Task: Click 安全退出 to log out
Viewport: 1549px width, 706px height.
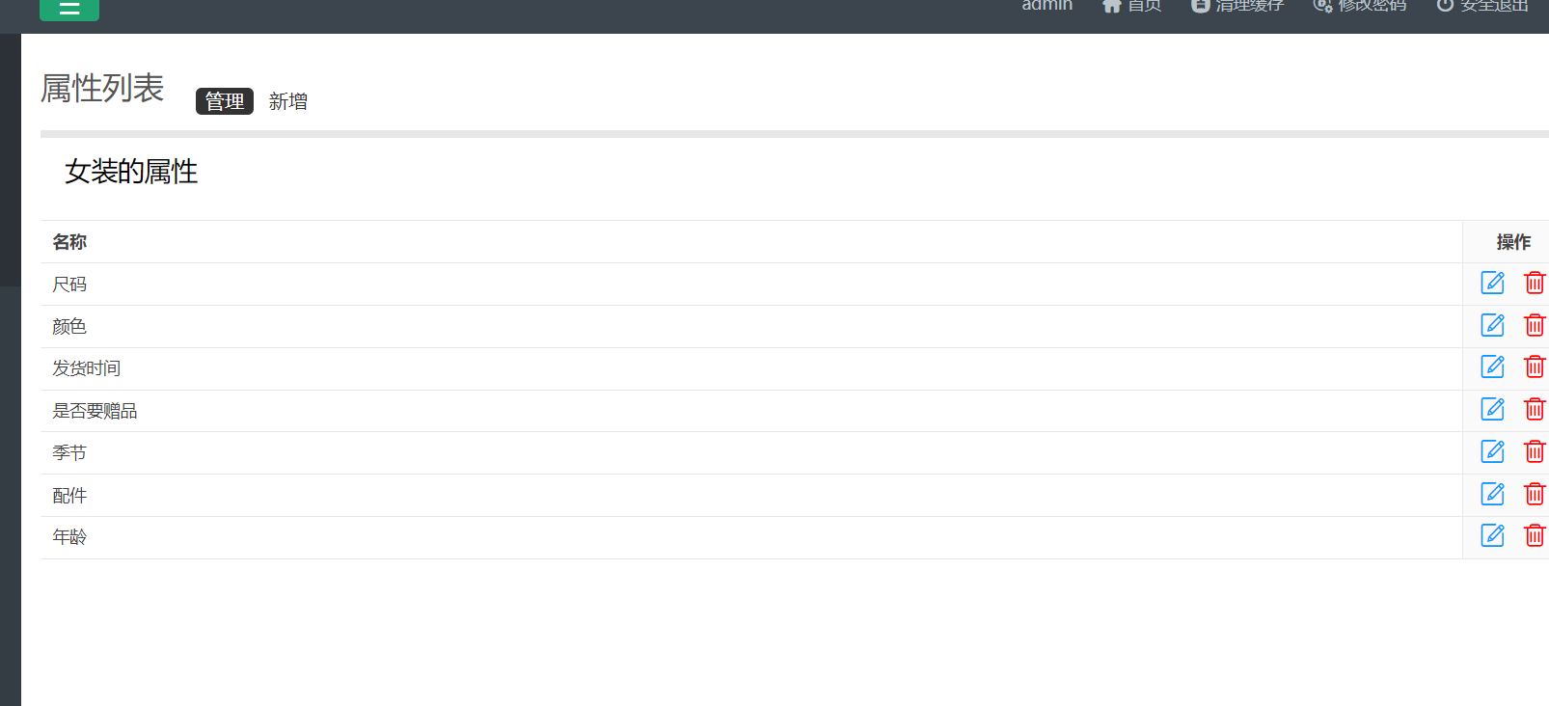Action: point(1482,6)
